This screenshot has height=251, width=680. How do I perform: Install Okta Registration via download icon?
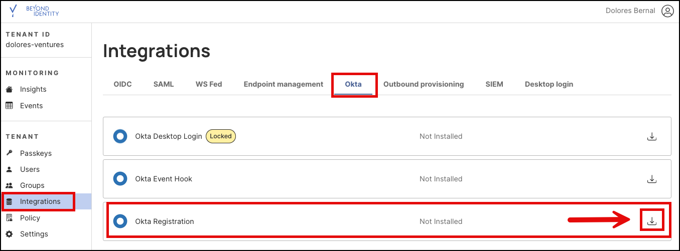click(x=652, y=221)
